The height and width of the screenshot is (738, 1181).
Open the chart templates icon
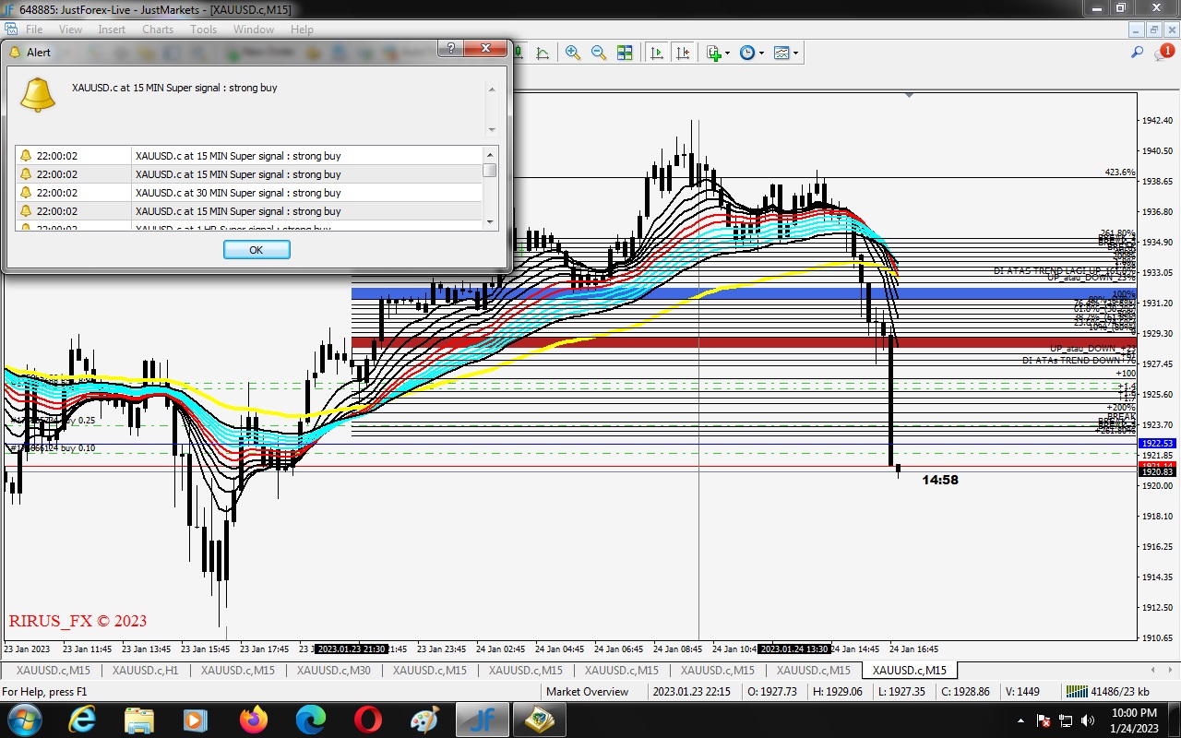[782, 54]
